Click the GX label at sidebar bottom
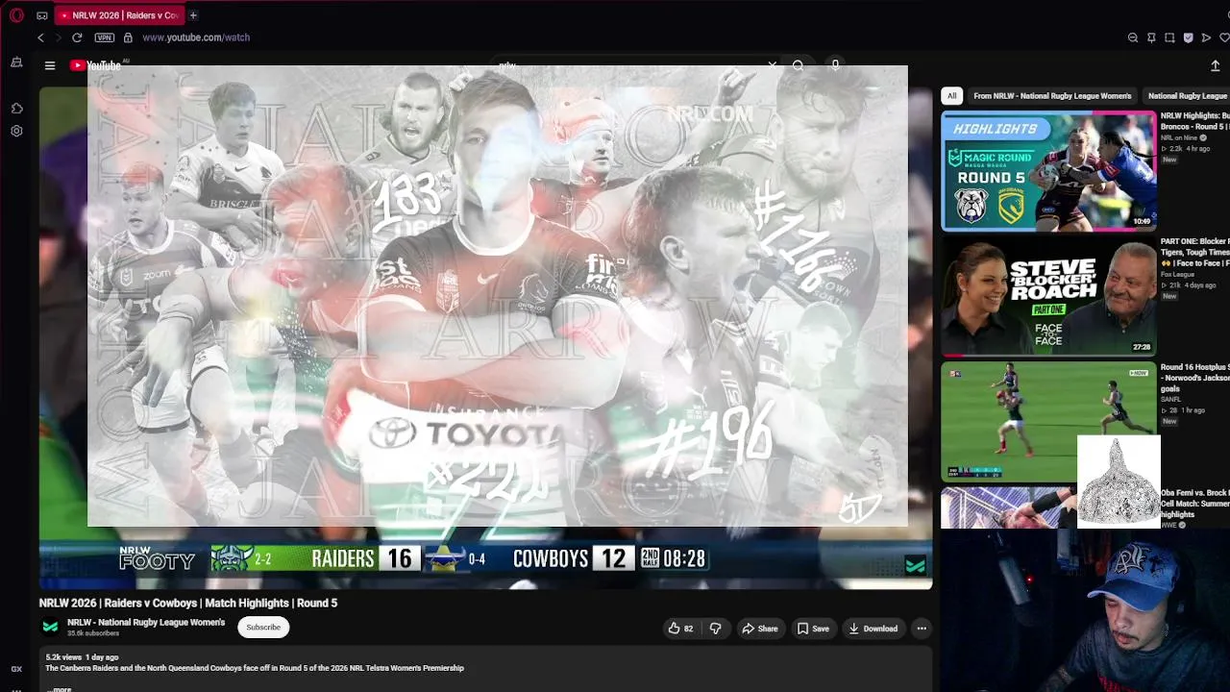 point(16,669)
